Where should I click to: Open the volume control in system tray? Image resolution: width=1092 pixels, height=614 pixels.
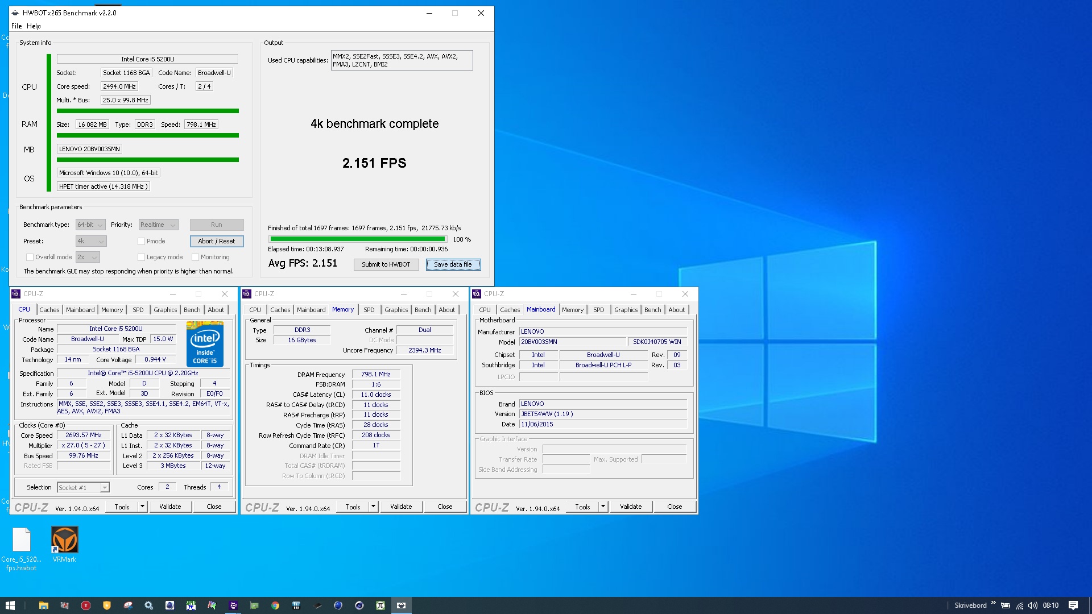1033,605
